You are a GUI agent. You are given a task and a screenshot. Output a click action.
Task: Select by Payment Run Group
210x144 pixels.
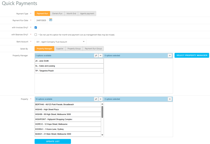coord(93,49)
